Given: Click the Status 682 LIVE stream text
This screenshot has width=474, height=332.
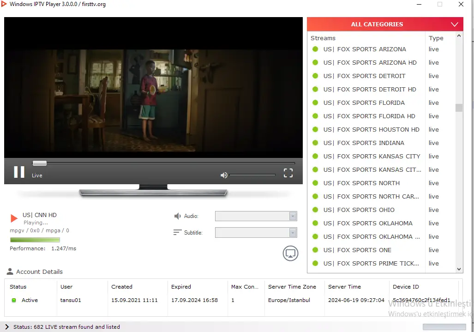Looking at the screenshot, I should (x=66, y=327).
